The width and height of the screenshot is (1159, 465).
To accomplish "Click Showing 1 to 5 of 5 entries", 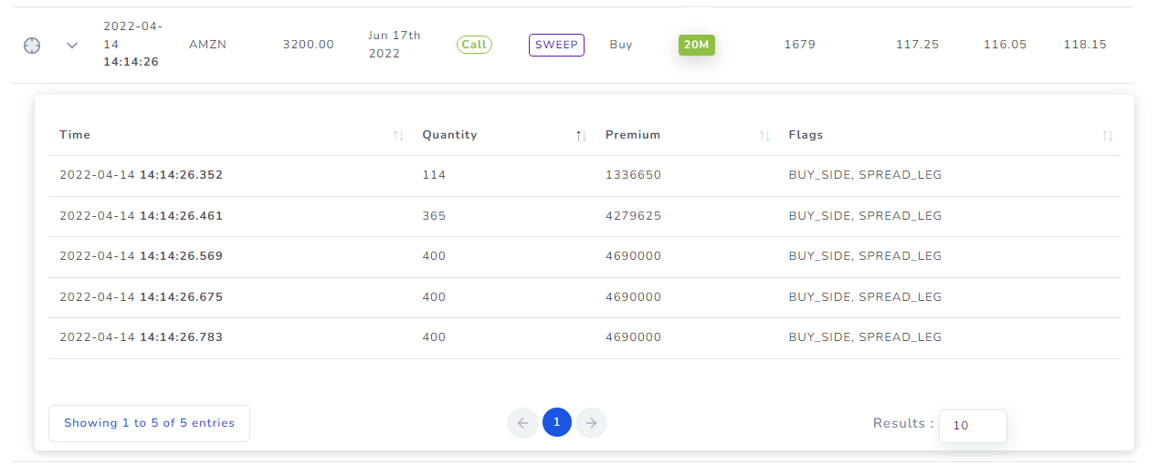I will point(149,423).
